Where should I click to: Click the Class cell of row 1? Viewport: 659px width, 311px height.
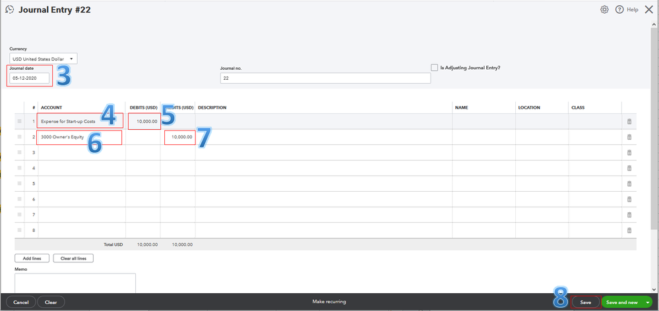point(595,121)
